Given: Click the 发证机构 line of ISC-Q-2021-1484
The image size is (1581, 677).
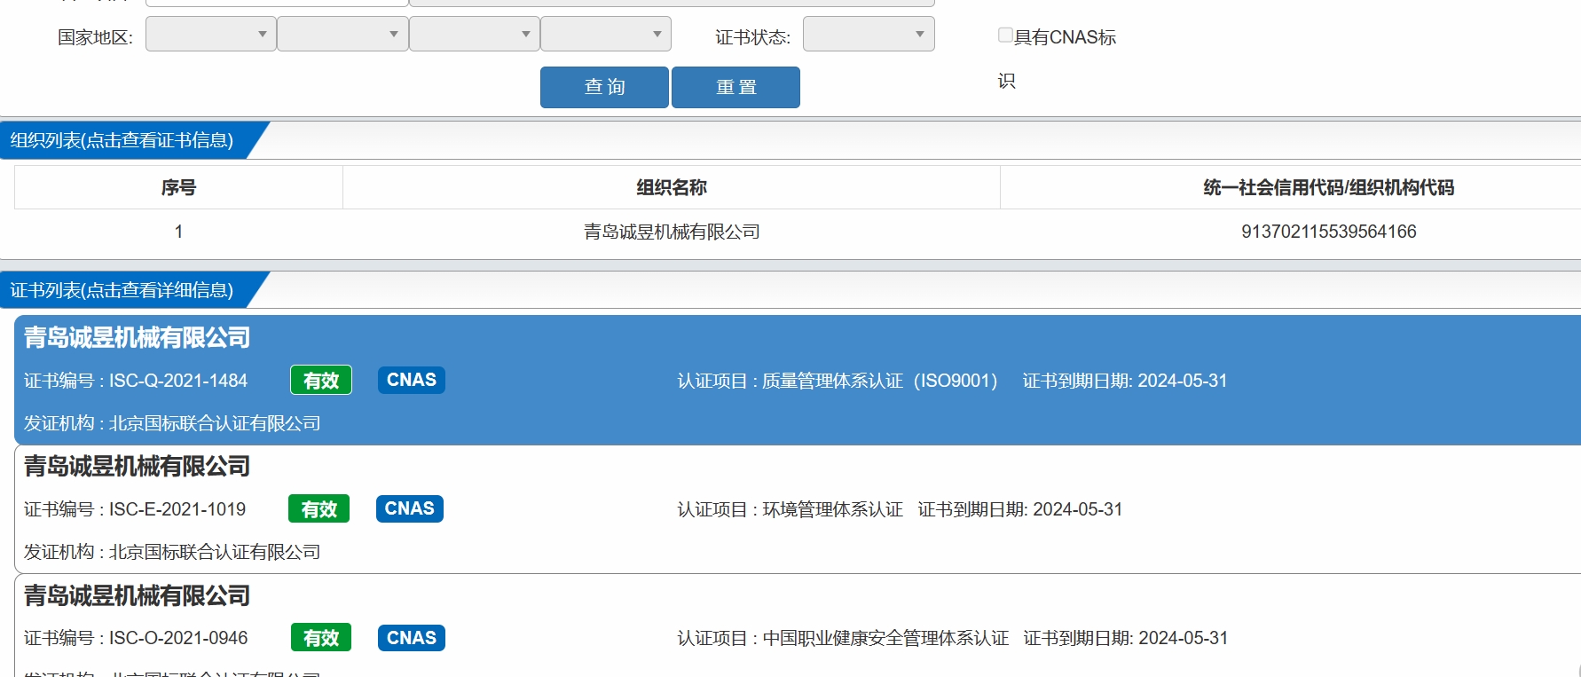Looking at the screenshot, I should pos(172,423).
